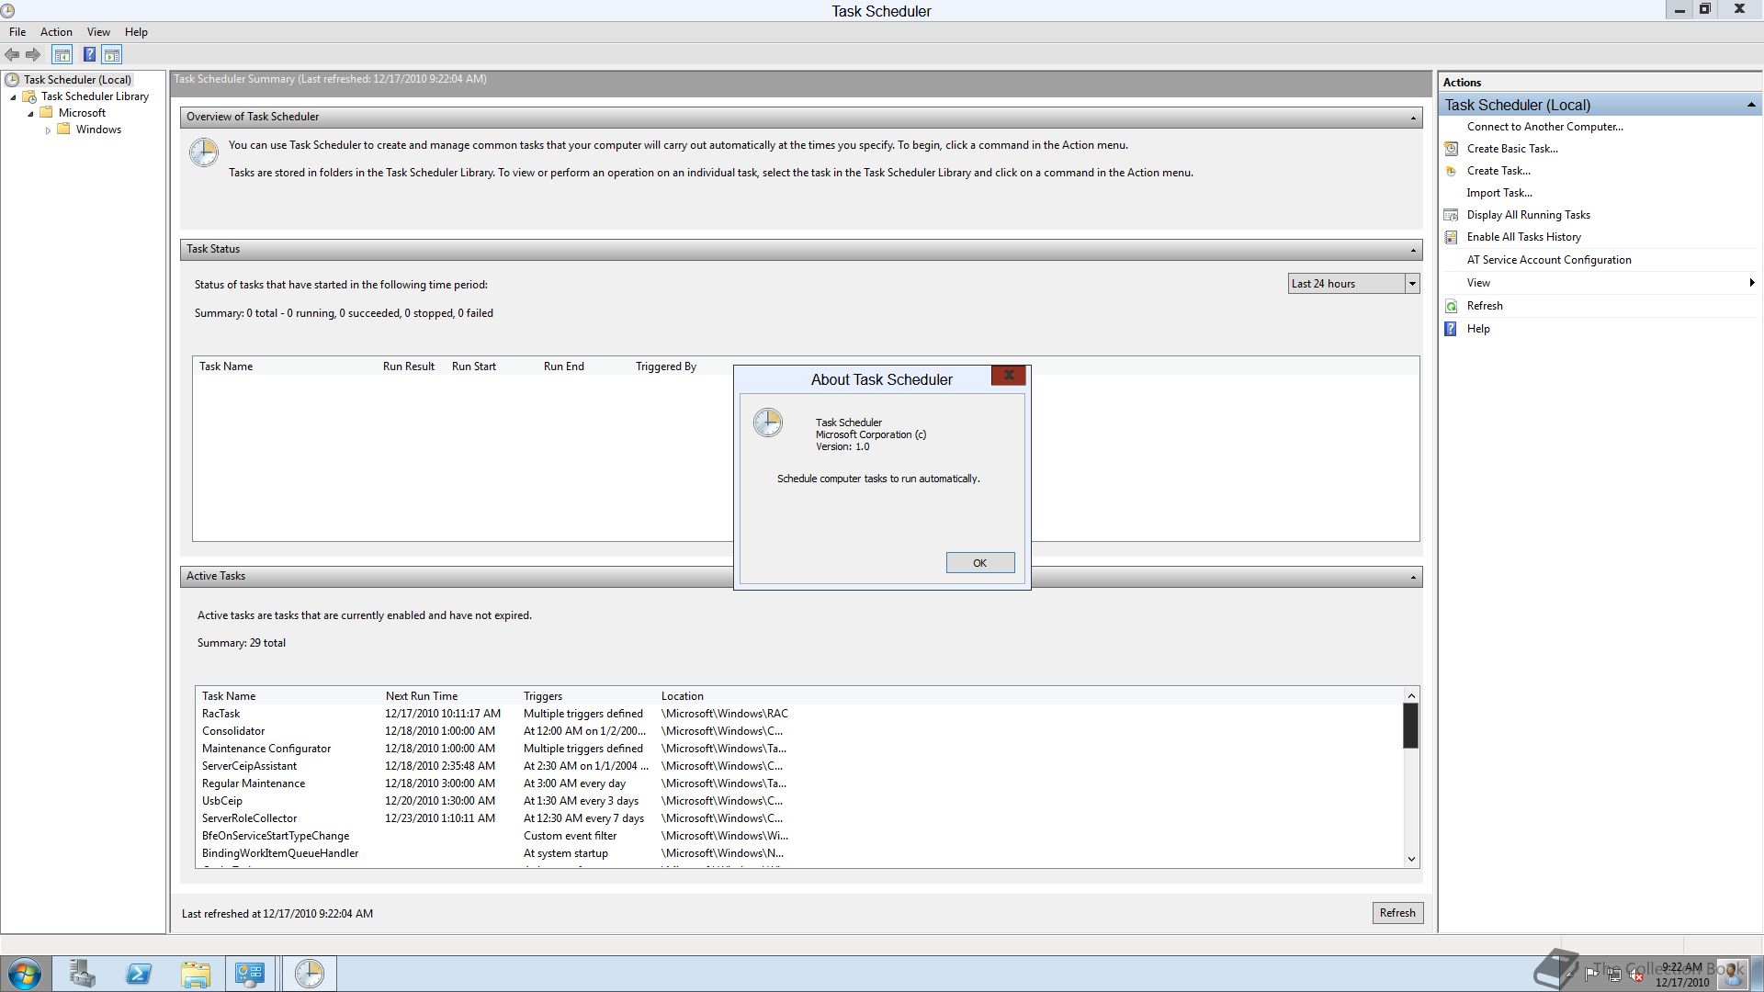Toggle Show/Hide Console Tree toolbar icon
Screen dimensions: 1764x992
click(x=62, y=55)
